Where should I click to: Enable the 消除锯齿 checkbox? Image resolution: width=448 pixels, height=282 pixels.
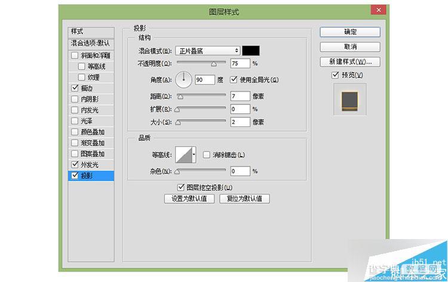(x=206, y=155)
